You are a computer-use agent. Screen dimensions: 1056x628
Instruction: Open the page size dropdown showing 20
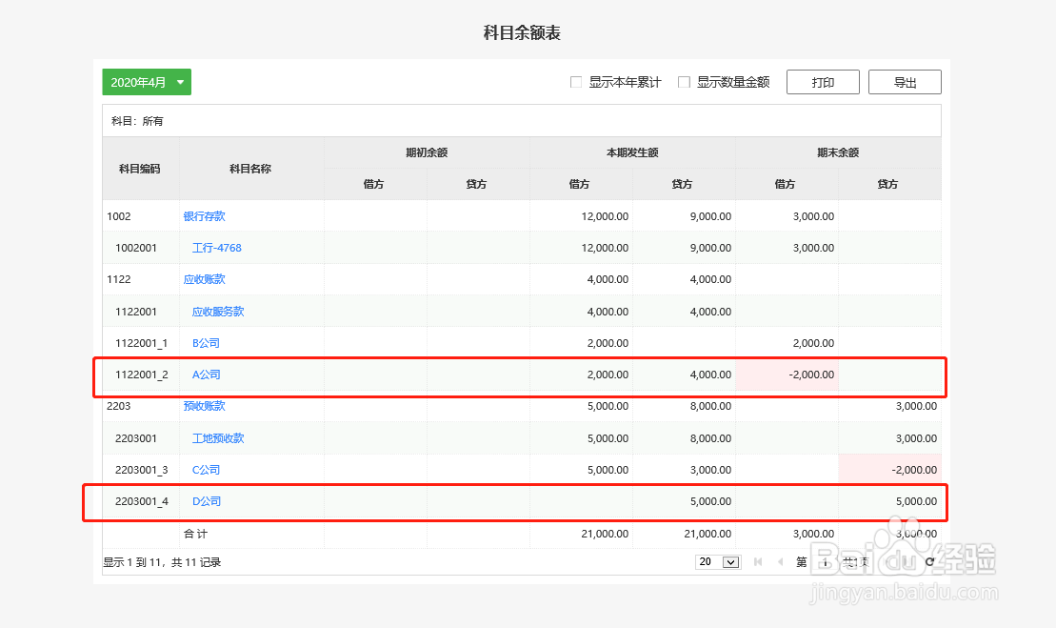pyautogui.click(x=717, y=561)
